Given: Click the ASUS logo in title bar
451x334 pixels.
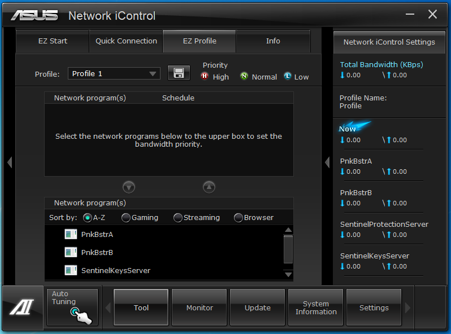Looking at the screenshot, I should [34, 15].
